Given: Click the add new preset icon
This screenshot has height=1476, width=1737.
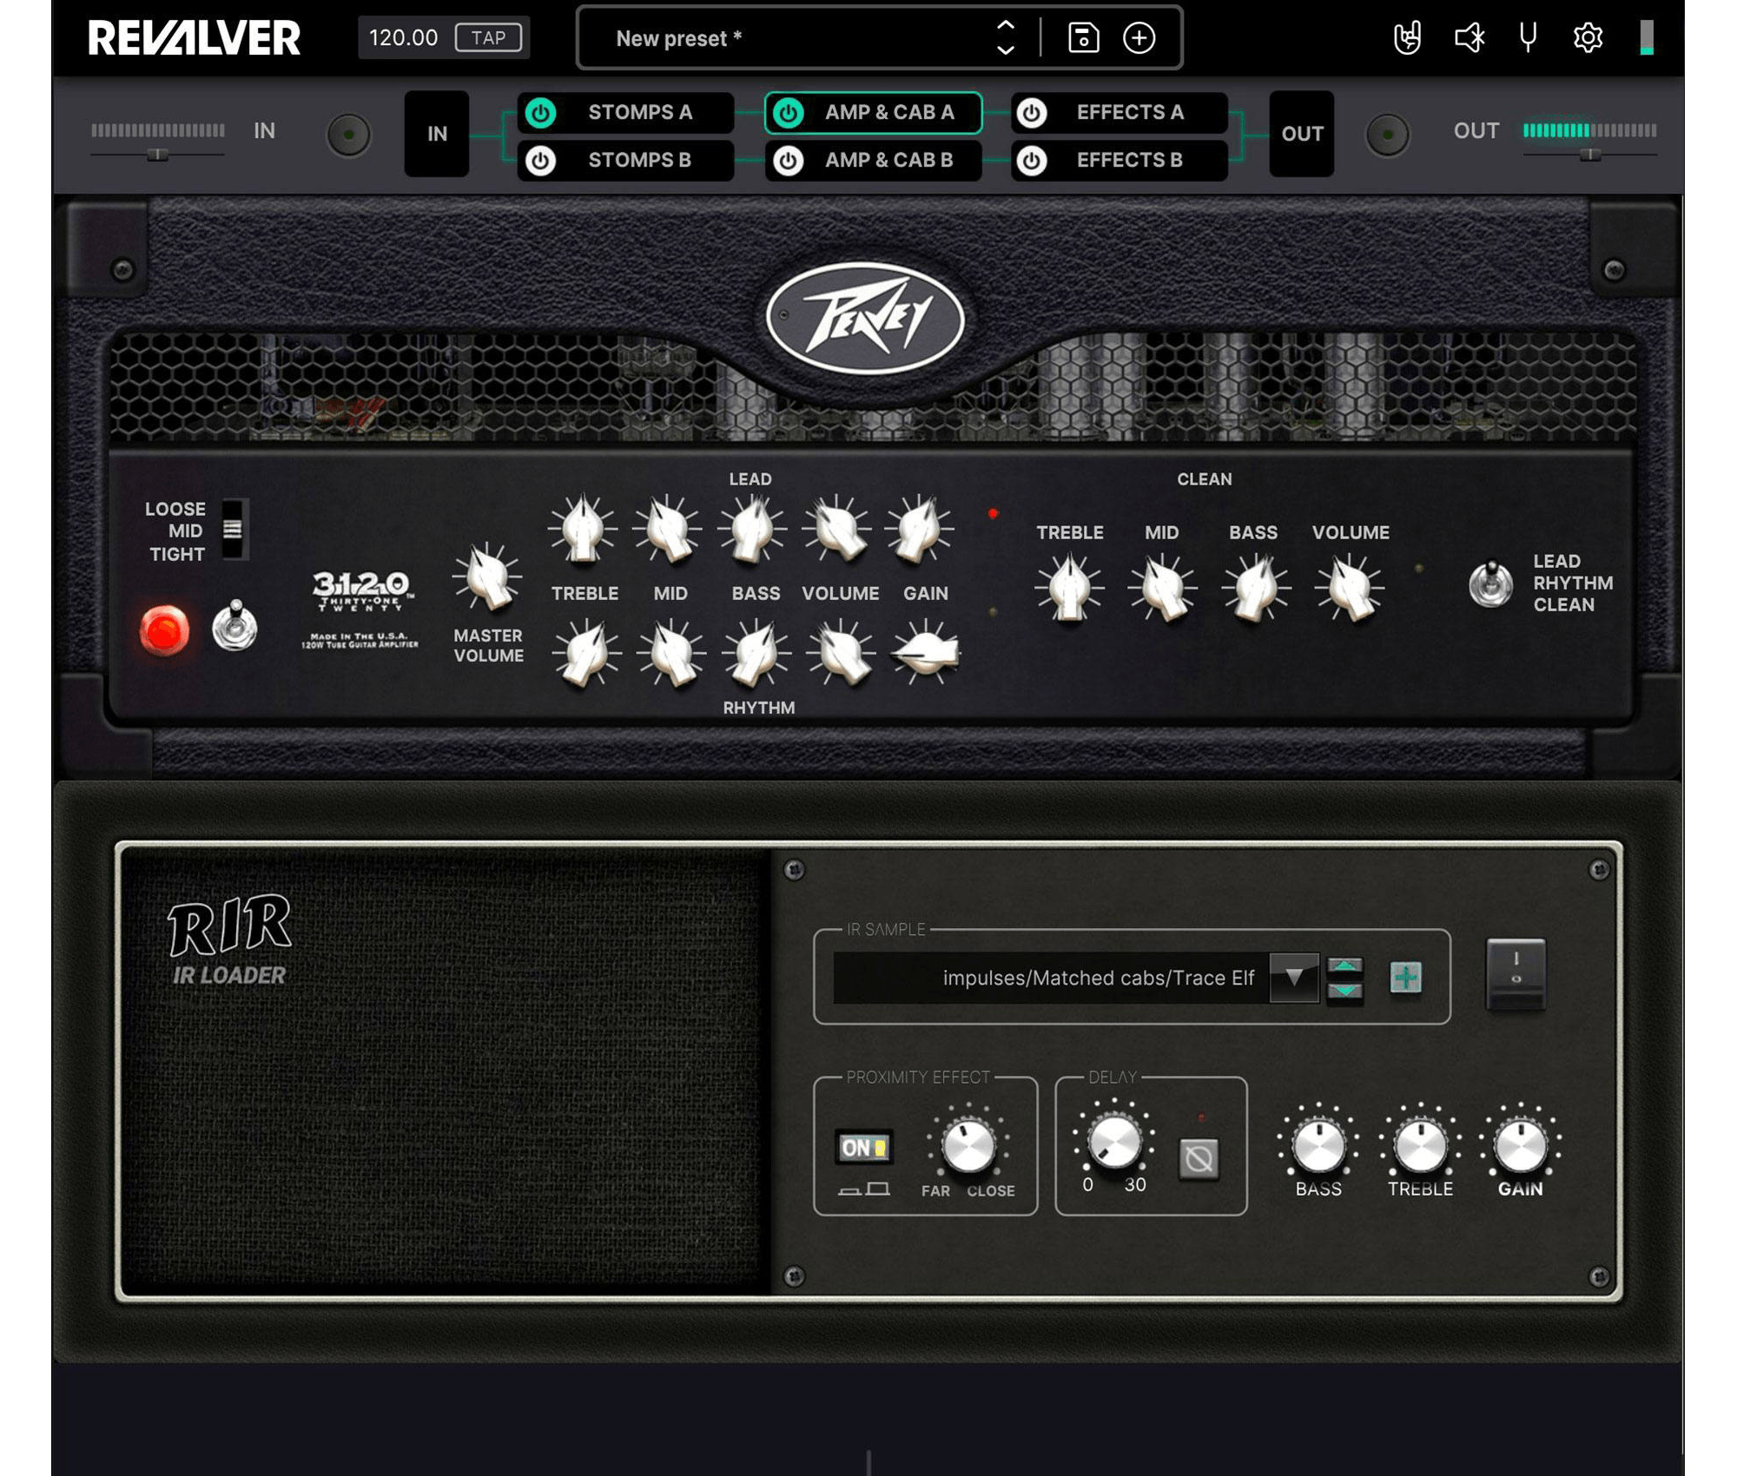Looking at the screenshot, I should coord(1139,36).
